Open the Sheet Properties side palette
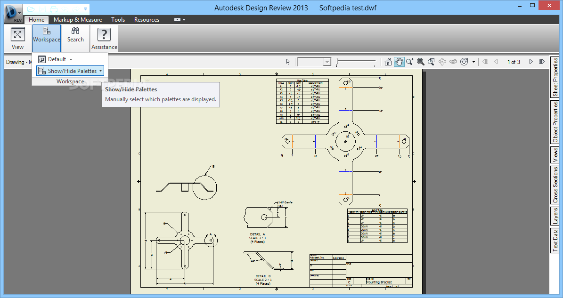The height and width of the screenshot is (298, 563). pos(555,77)
